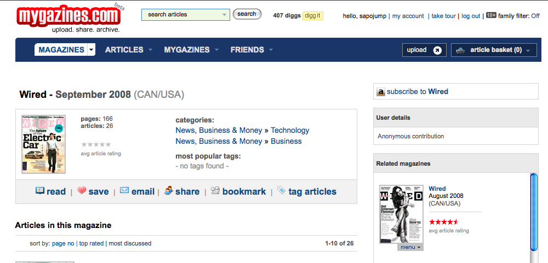This screenshot has height=263, width=548.
Task: Toggle family filter Off link
Action: [x=535, y=16]
